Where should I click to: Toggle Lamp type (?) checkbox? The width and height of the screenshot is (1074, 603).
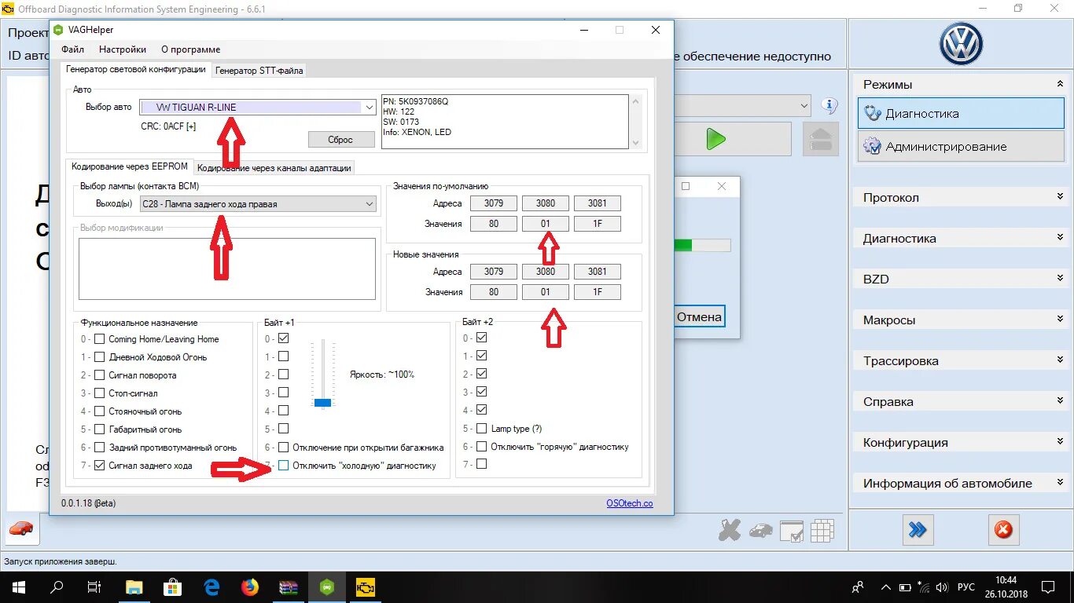481,429
